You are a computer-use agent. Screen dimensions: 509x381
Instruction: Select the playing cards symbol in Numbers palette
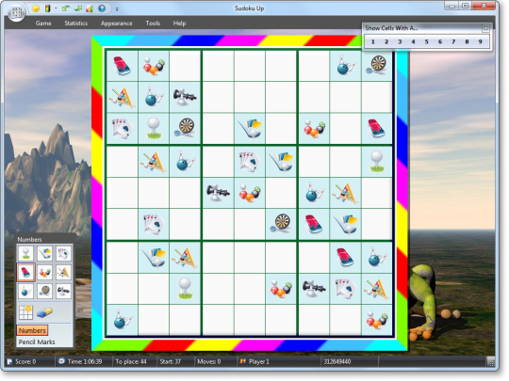tap(63, 253)
